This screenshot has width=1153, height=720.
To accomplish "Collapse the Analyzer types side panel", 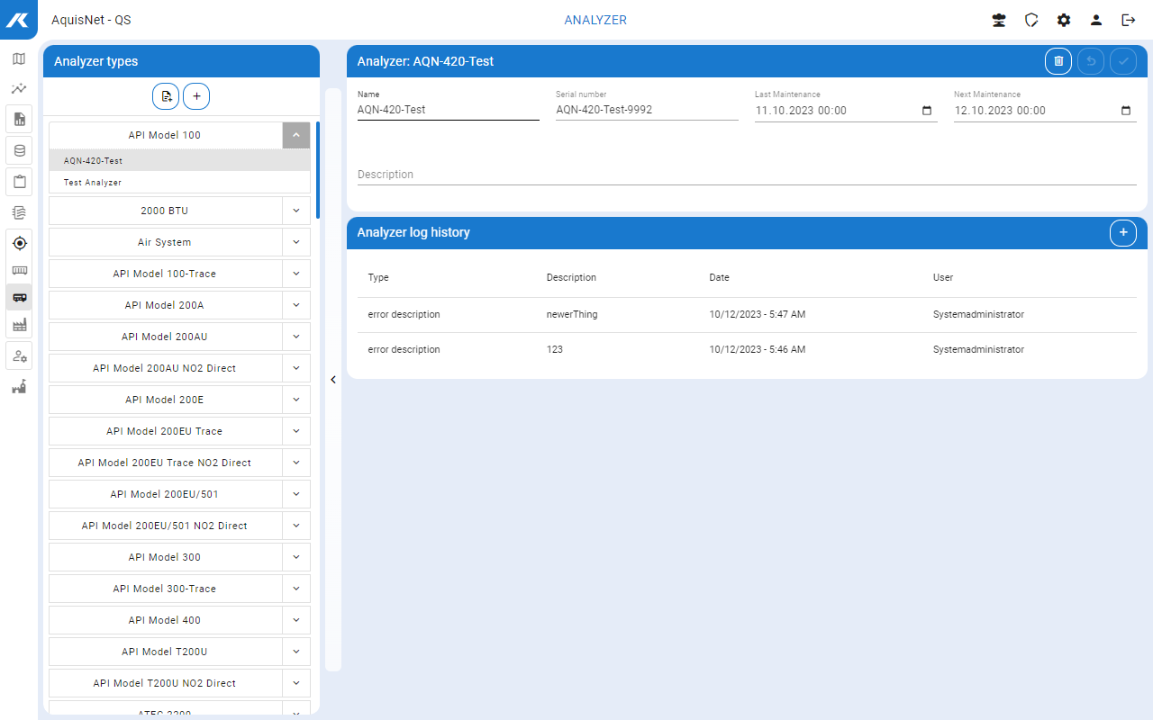I will point(333,380).
